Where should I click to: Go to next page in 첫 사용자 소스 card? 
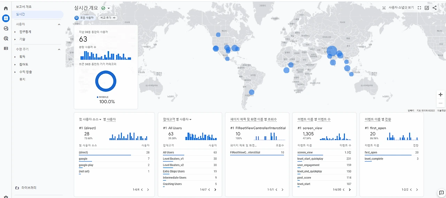pos(148,190)
